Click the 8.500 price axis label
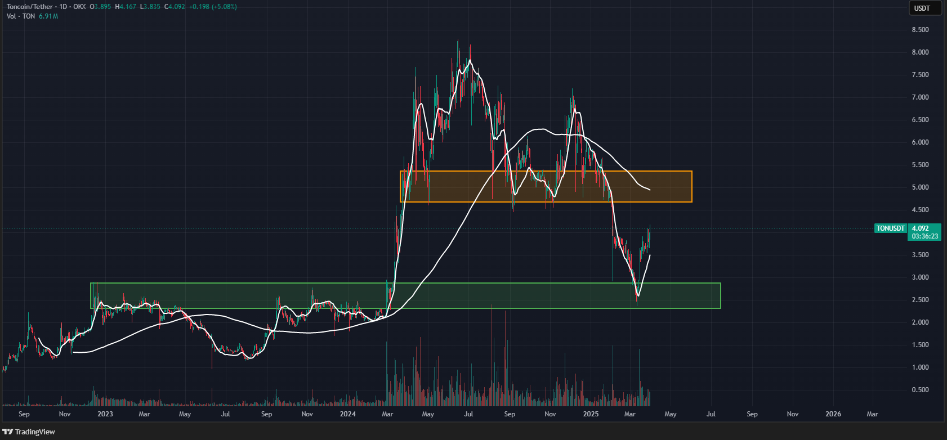 point(920,30)
